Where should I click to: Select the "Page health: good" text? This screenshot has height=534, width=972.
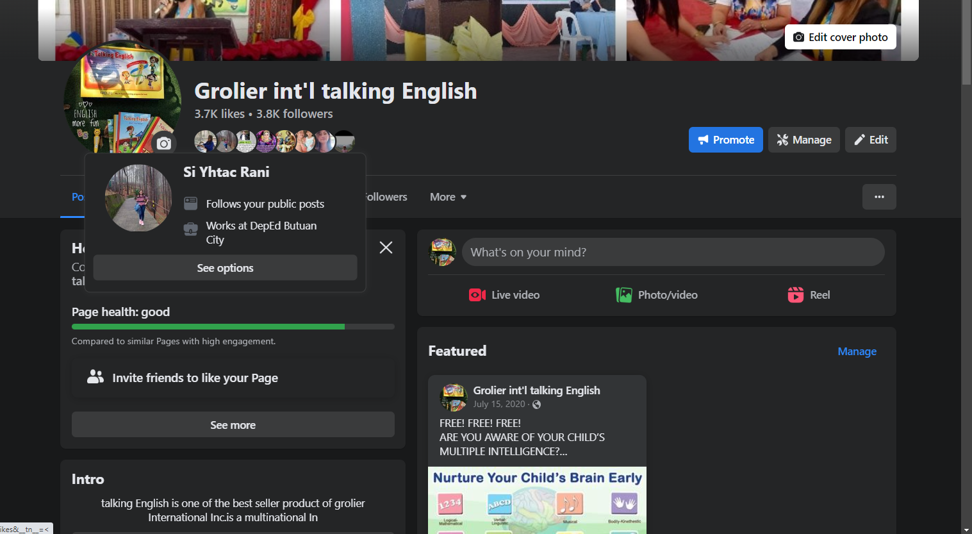120,312
